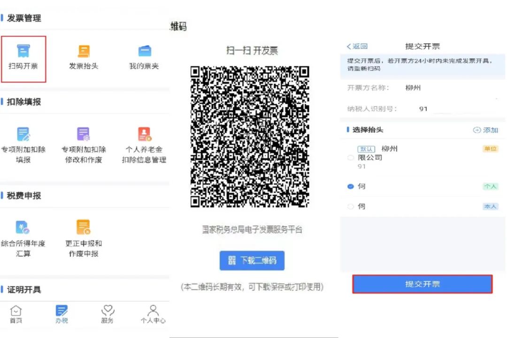Click 证明开具 section heading
The height and width of the screenshot is (338, 507).
click(24, 290)
